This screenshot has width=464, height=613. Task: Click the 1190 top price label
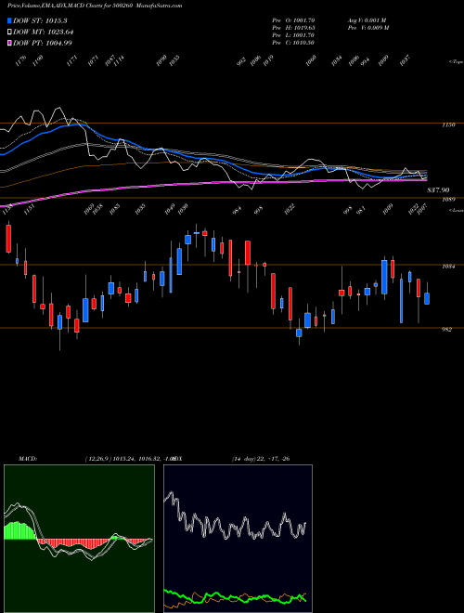pos(37,60)
